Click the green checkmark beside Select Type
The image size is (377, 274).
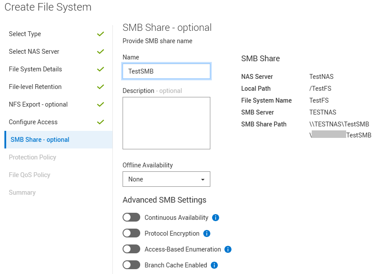pyautogui.click(x=101, y=34)
